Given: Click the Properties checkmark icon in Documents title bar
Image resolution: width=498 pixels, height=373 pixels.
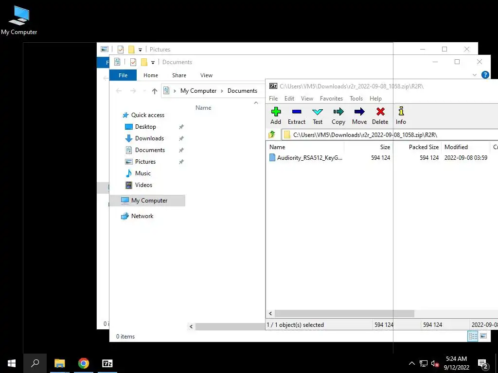Looking at the screenshot, I should [133, 62].
